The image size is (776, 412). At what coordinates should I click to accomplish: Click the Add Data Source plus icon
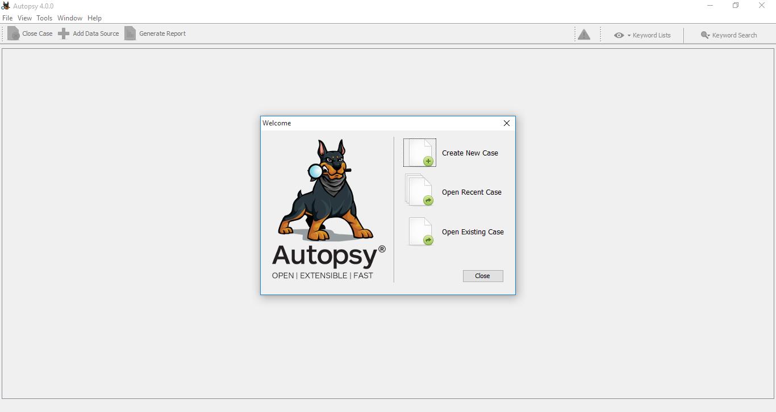(x=64, y=33)
